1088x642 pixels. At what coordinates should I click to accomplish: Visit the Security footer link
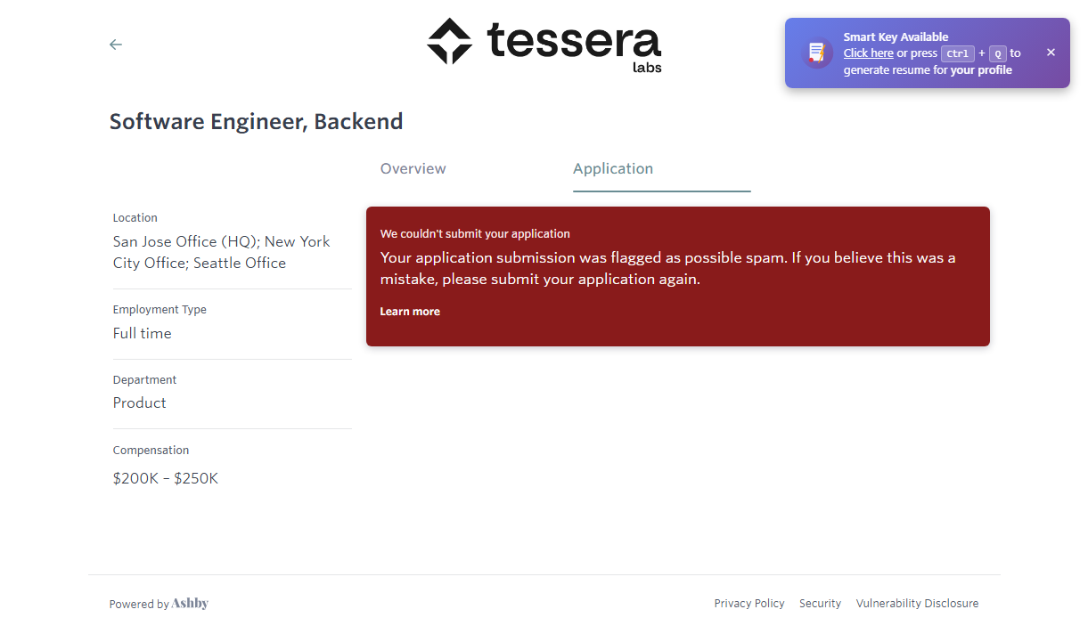820,604
